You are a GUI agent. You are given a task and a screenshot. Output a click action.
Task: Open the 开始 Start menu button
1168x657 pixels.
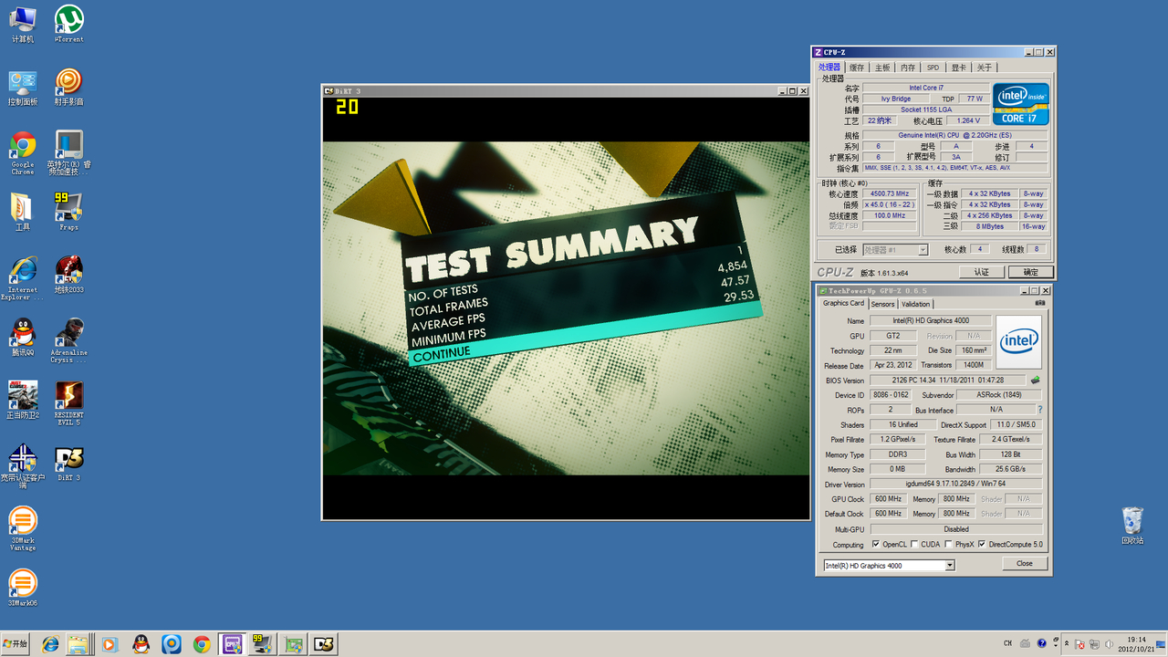[x=16, y=644]
